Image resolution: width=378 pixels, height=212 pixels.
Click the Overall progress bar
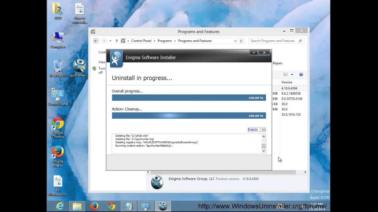click(189, 98)
